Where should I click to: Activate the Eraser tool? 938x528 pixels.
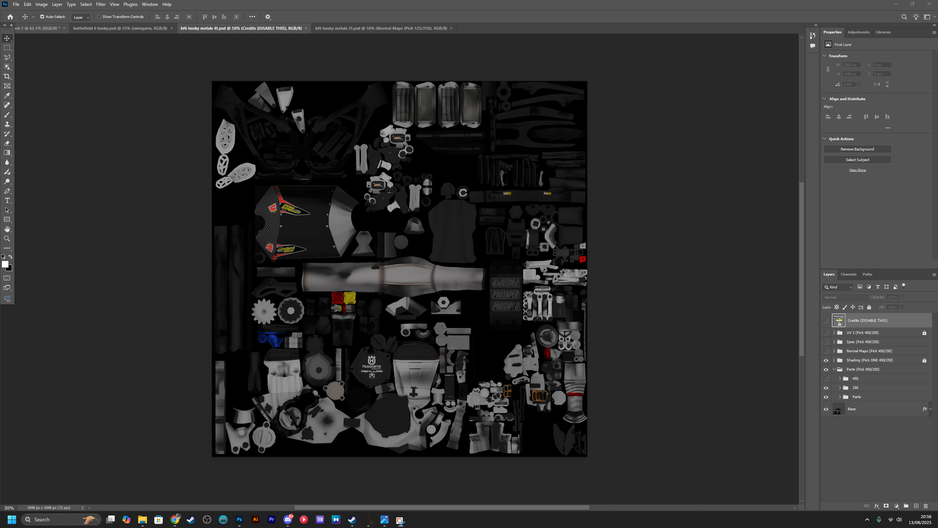pyautogui.click(x=7, y=144)
